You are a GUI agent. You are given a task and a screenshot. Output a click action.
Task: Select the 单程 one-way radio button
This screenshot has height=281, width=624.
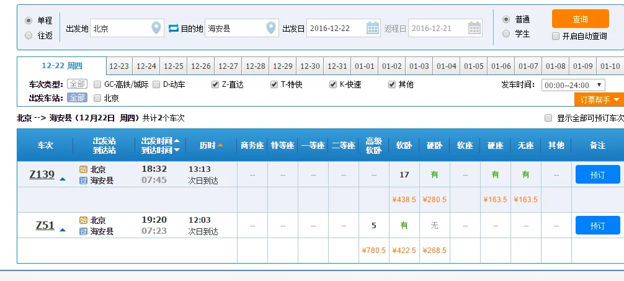point(29,20)
